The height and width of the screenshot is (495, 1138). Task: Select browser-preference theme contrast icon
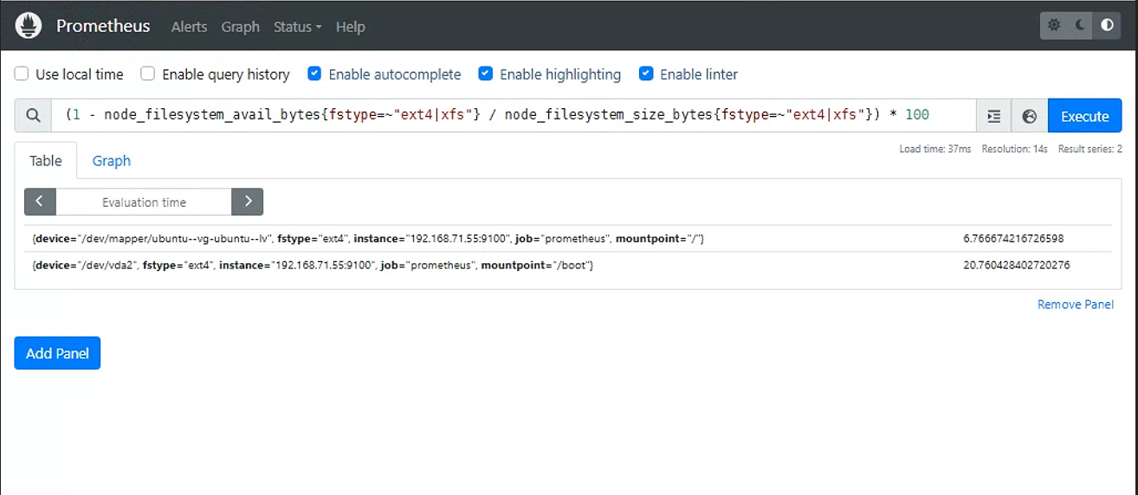tap(1107, 25)
